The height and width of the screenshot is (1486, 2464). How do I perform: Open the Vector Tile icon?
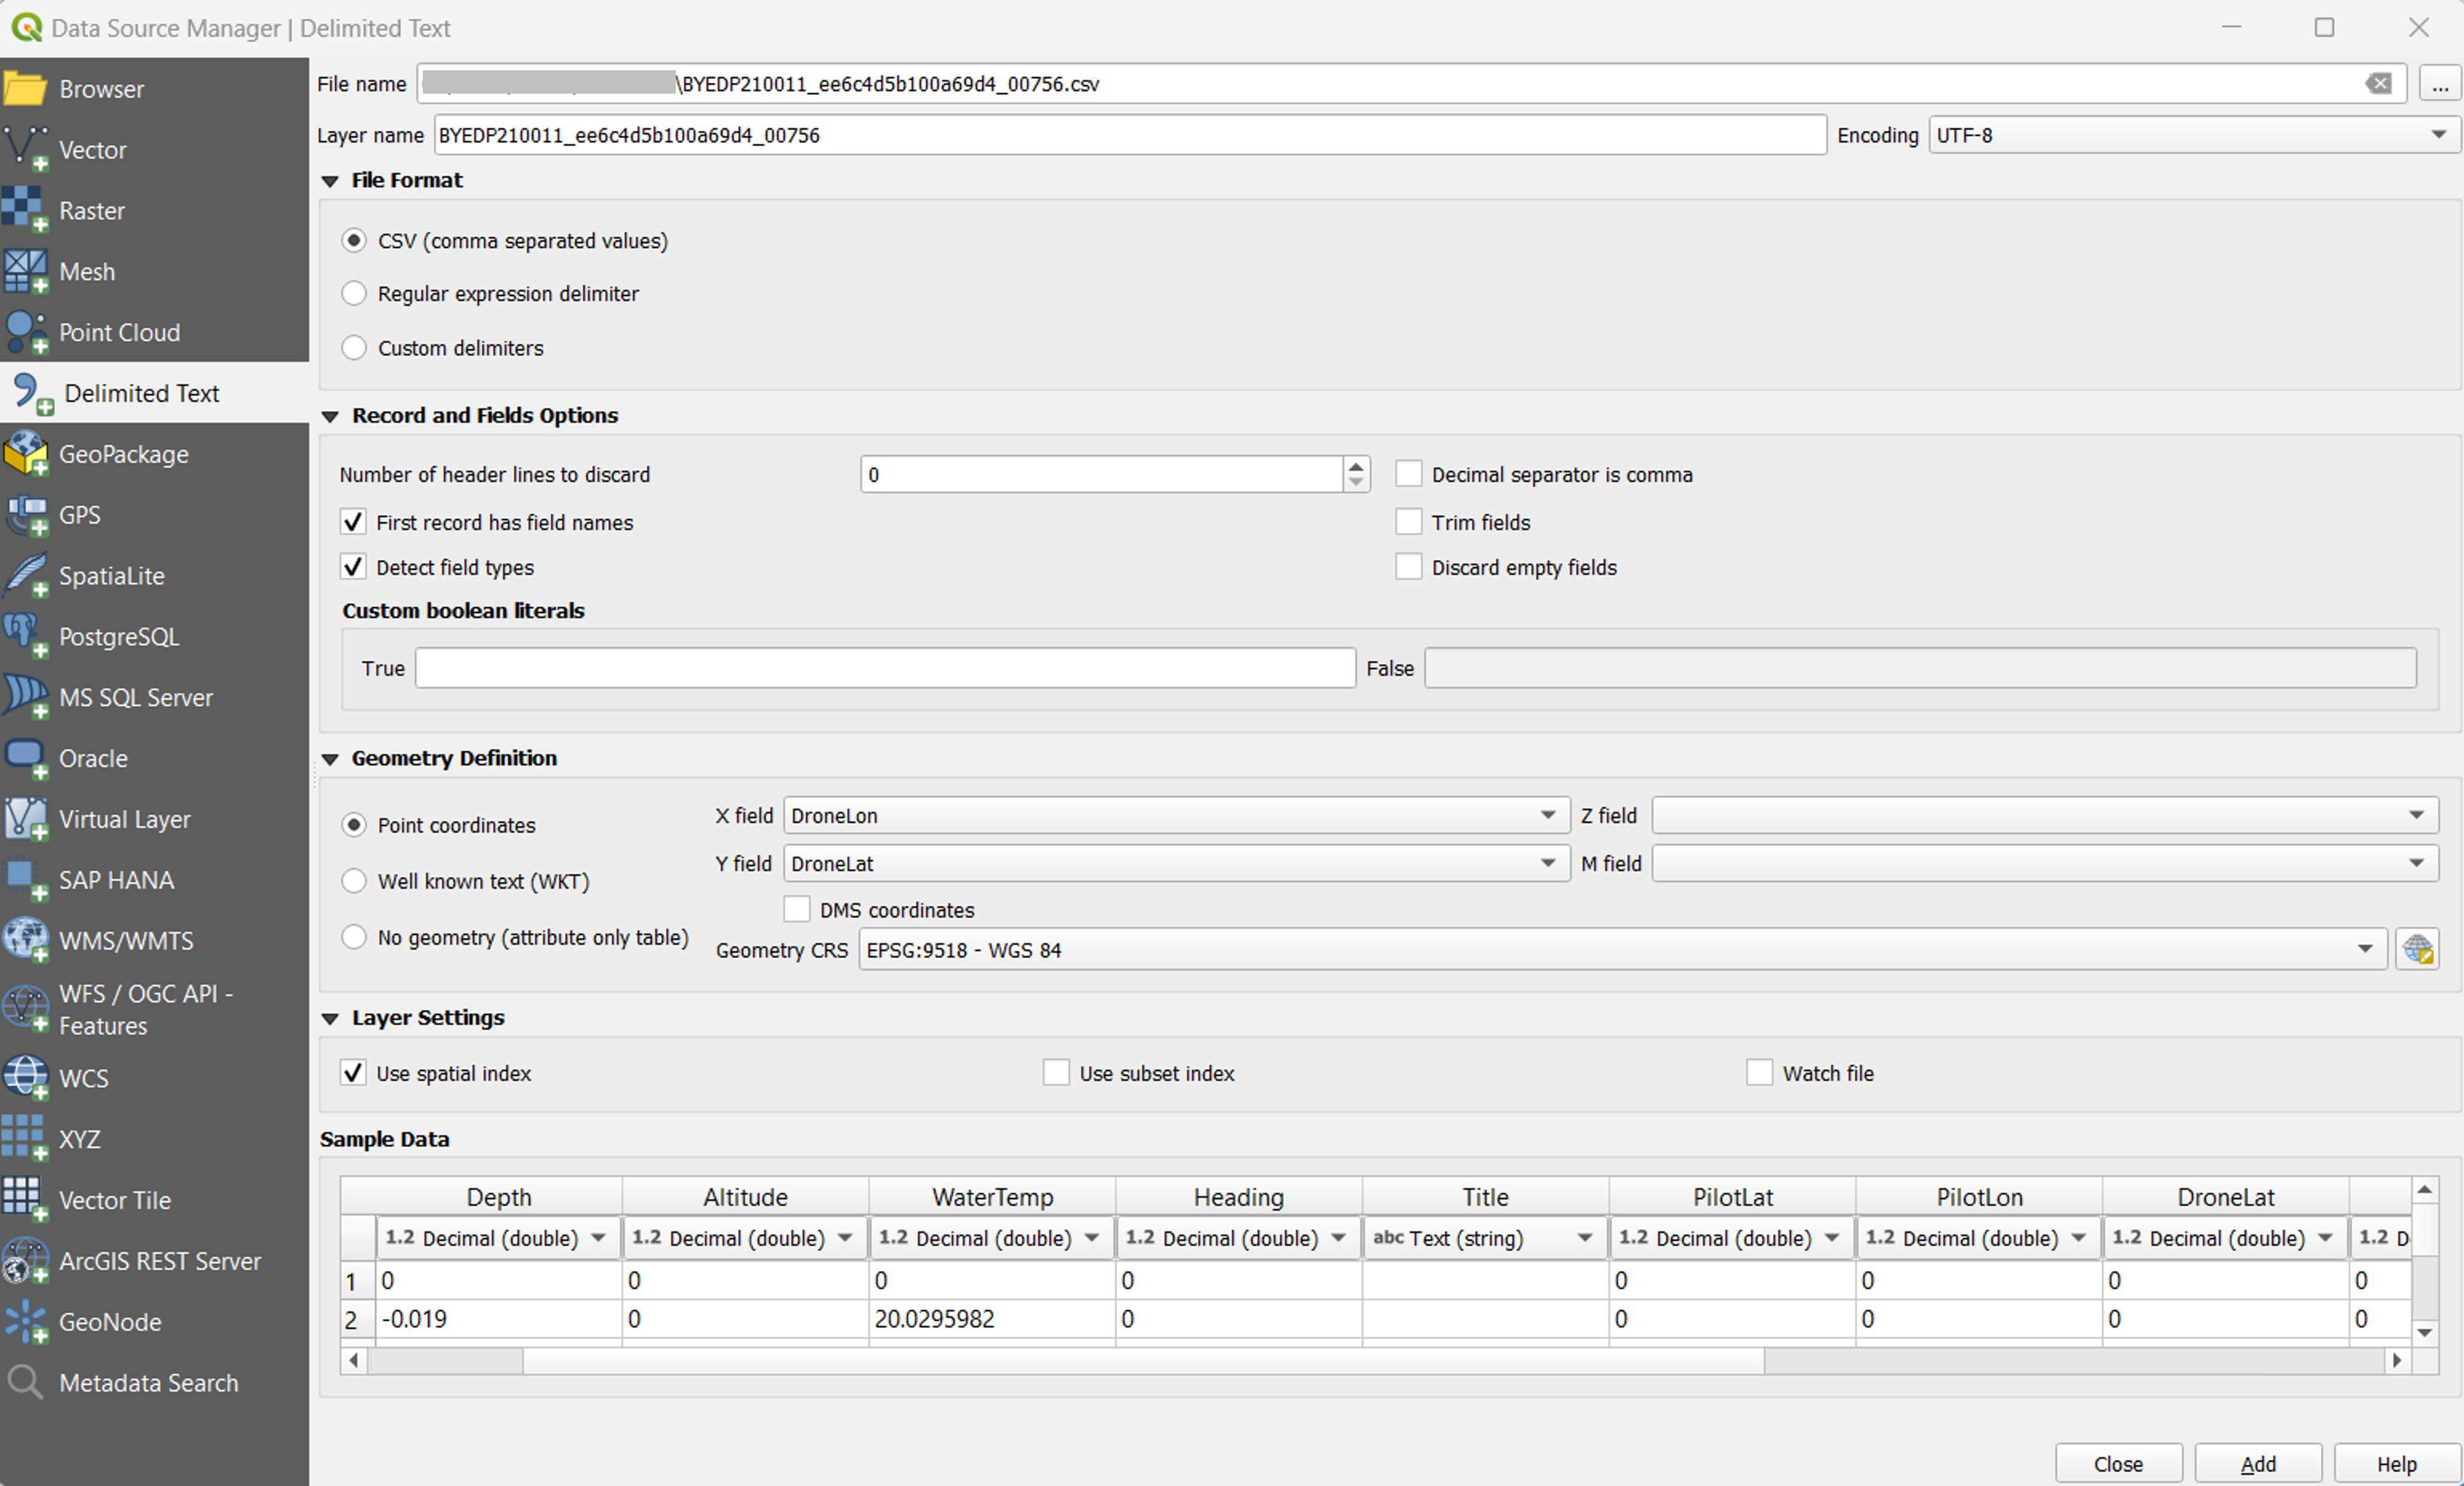26,1200
